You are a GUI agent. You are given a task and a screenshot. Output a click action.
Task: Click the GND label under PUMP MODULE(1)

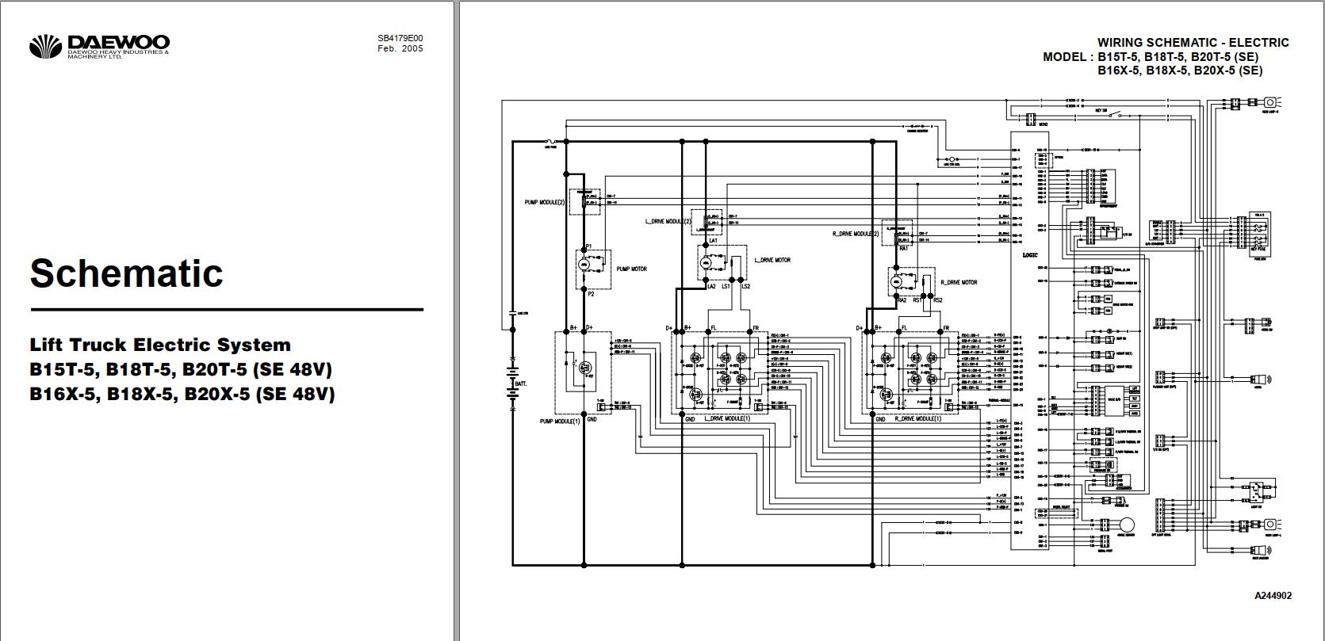point(592,419)
